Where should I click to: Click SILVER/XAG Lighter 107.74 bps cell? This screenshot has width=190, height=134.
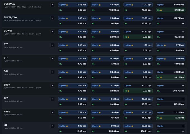171,18
